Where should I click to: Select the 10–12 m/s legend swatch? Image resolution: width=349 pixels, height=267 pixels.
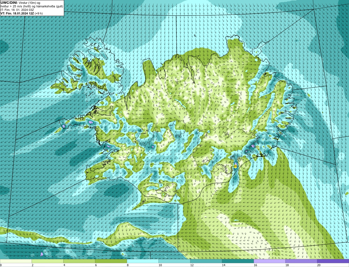click(174, 261)
